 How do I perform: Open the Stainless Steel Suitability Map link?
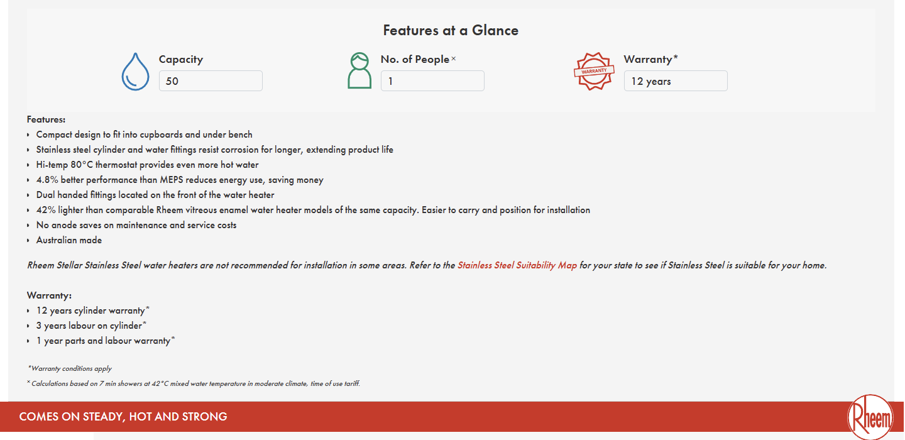pyautogui.click(x=517, y=265)
